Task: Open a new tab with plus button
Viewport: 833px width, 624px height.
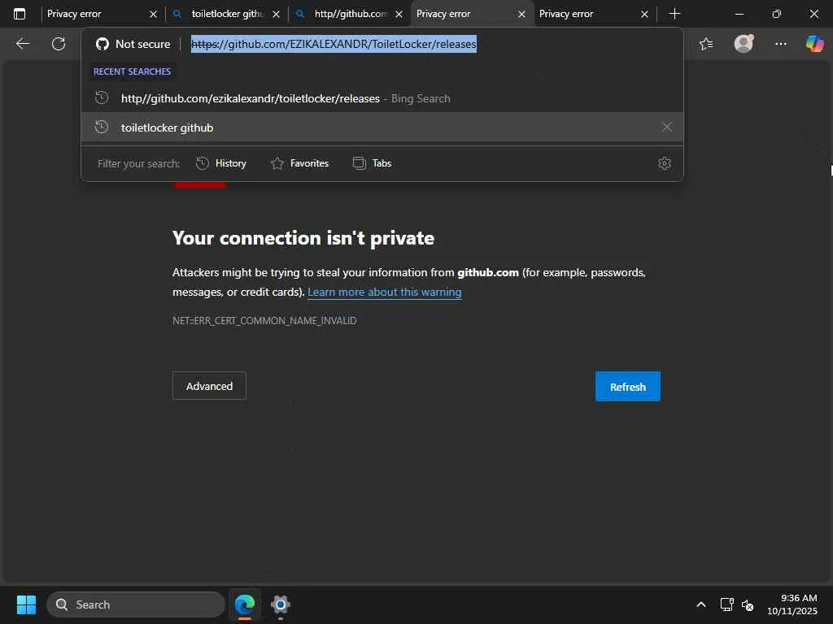Action: (x=674, y=14)
